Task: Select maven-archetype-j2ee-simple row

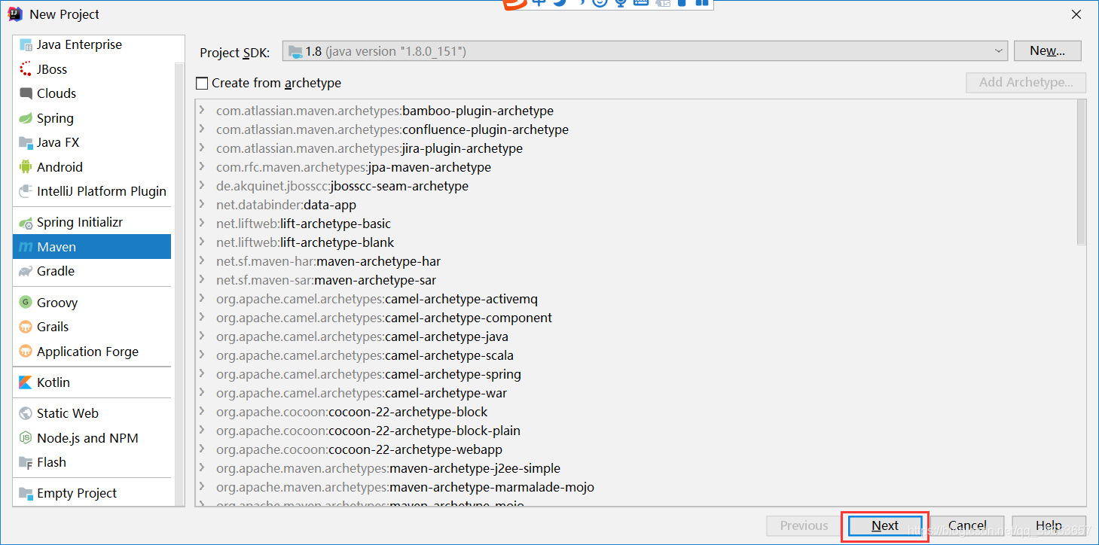Action: 635,468
